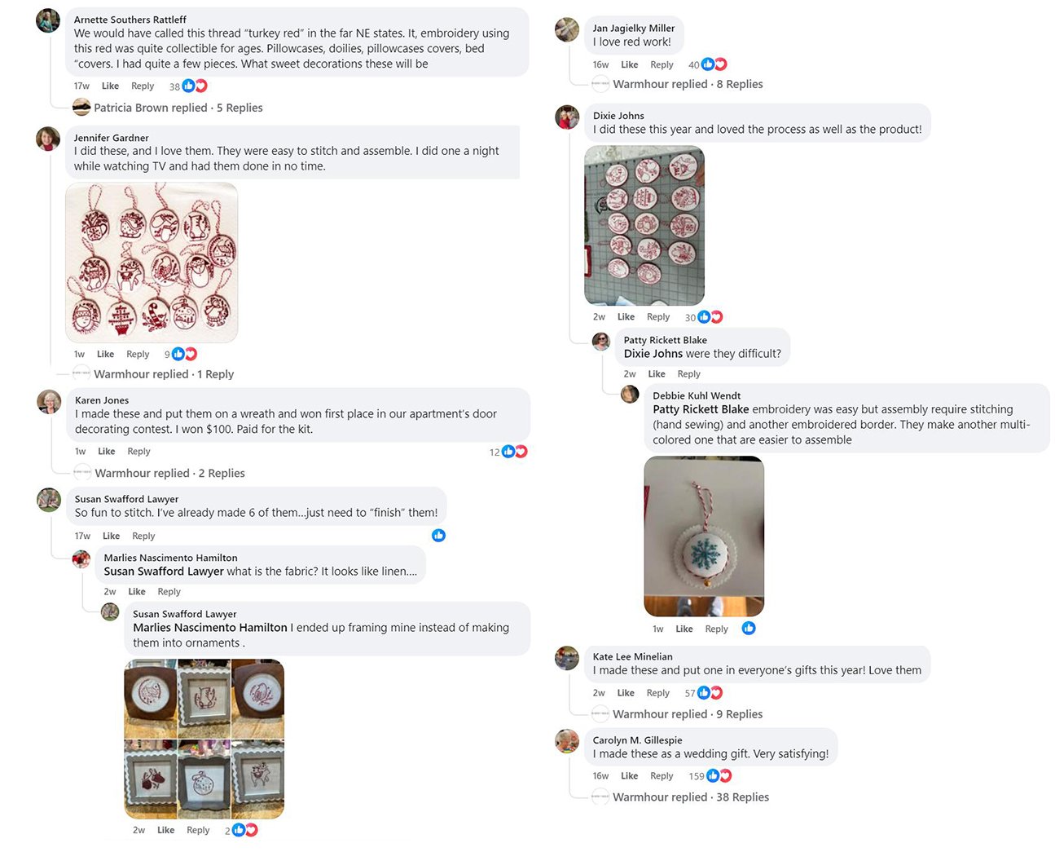Expand Warmhour replied 8 Replies thread
The image size is (1055, 852).
(688, 84)
